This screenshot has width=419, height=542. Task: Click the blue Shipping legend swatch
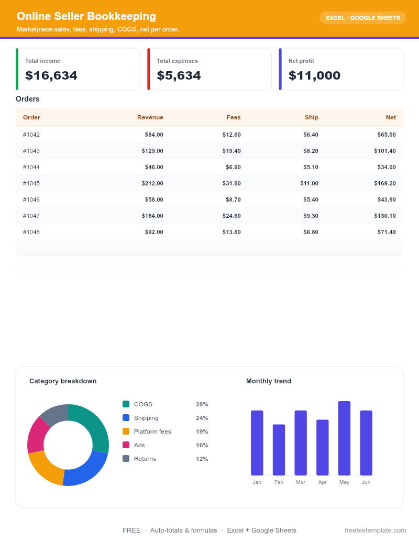coord(126,417)
